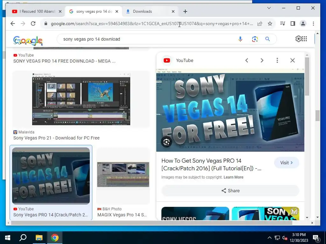Close the Downloads tab
The height and width of the screenshot is (244, 326).
point(173,11)
